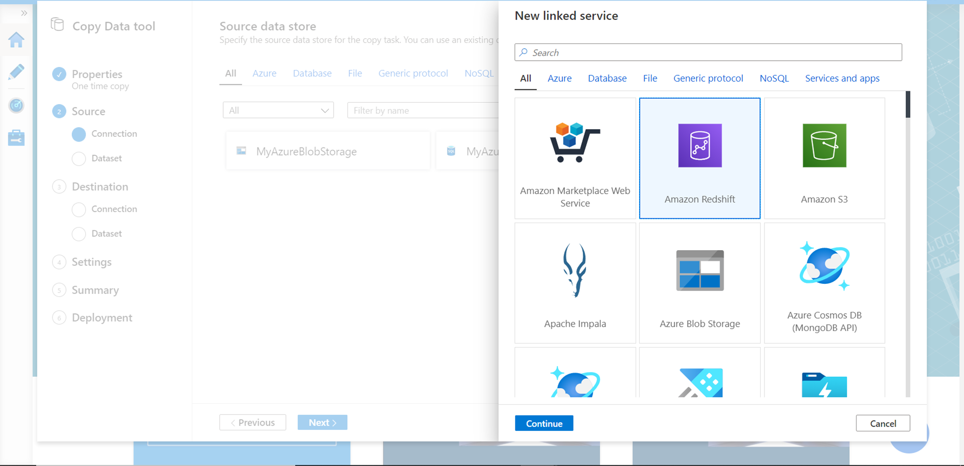The height and width of the screenshot is (466, 964).
Task: Cancel the new linked service
Action: [x=883, y=424]
